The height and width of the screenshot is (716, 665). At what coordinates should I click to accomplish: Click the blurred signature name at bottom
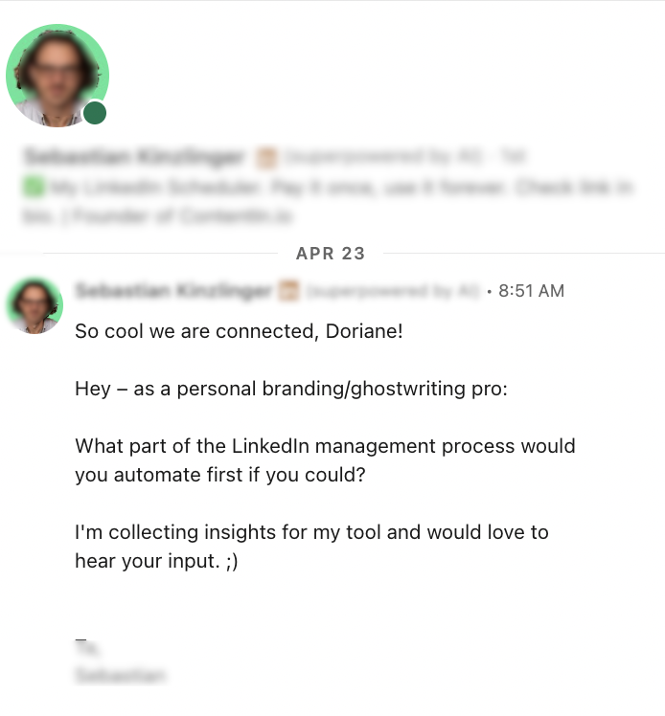[120, 676]
